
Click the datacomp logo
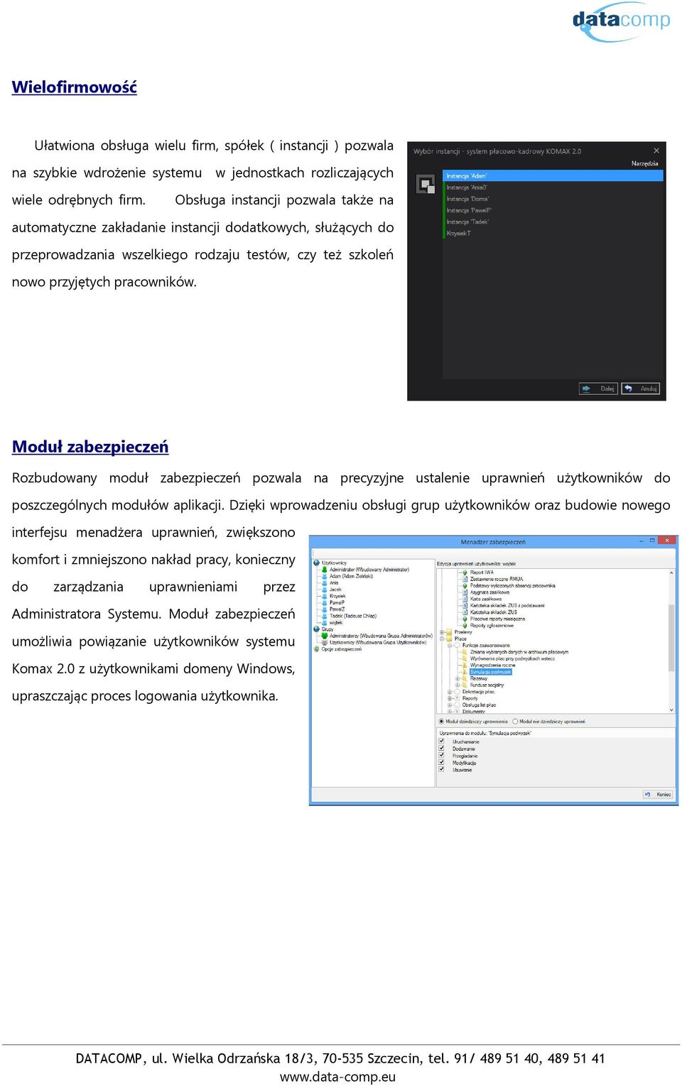621,21
